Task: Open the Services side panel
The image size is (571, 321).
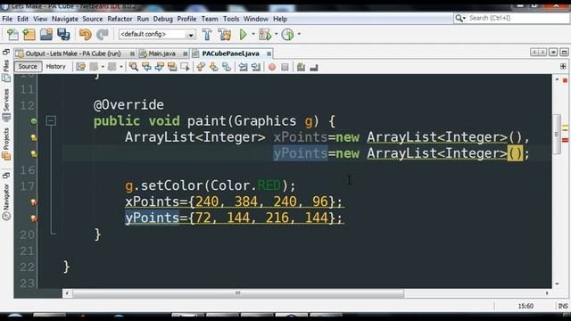Action: (x=6, y=105)
